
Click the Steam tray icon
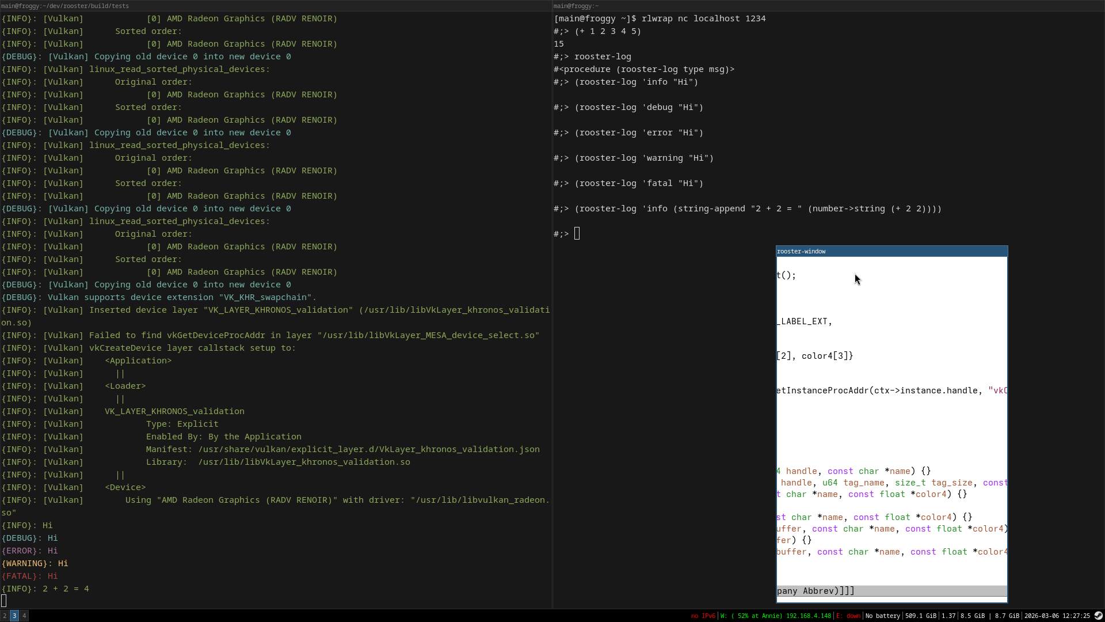click(x=1098, y=616)
